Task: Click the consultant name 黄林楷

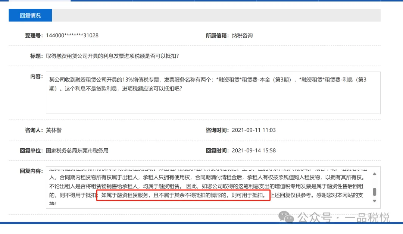Action: coord(53,130)
